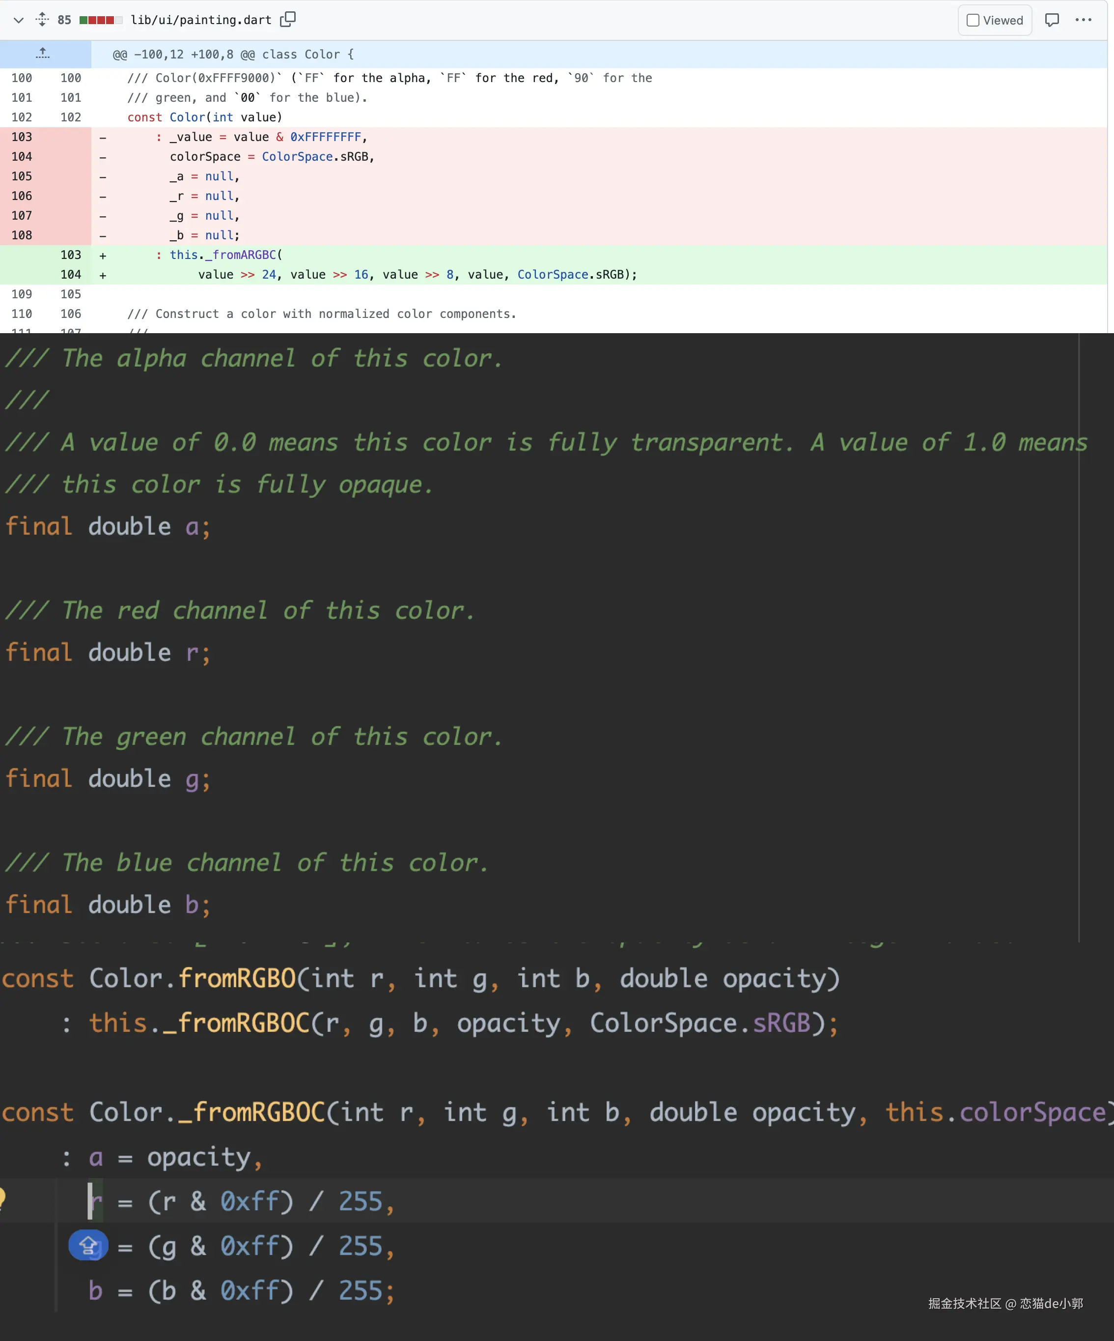The image size is (1114, 1341).
Task: Open the file comment icon
Action: click(1052, 20)
